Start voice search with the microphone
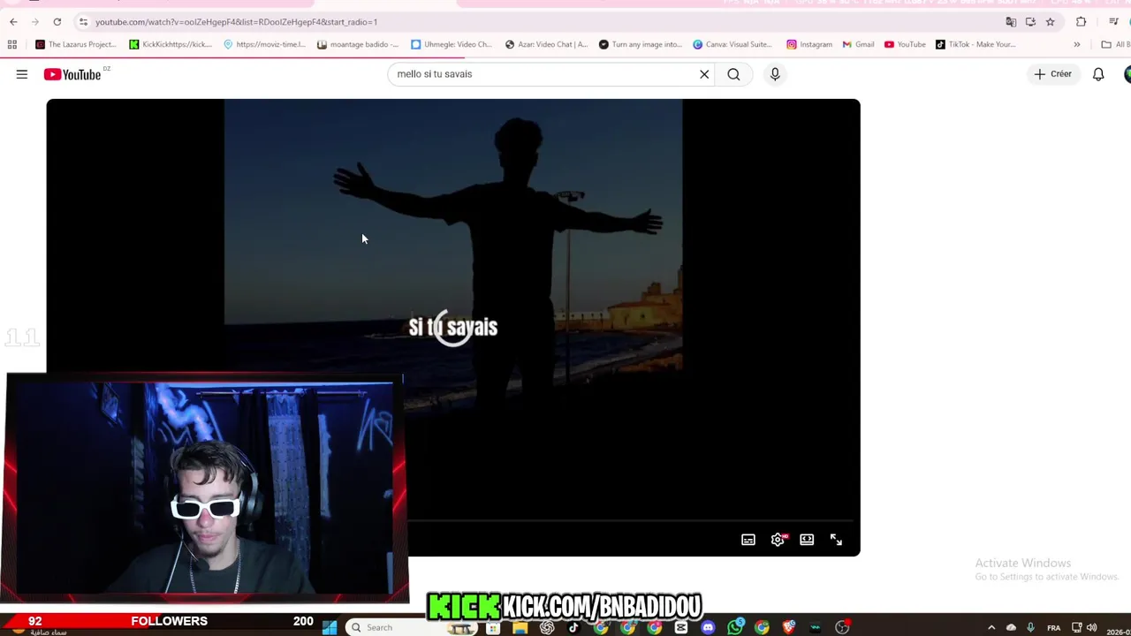Screen dimensions: 1131x636 775,74
